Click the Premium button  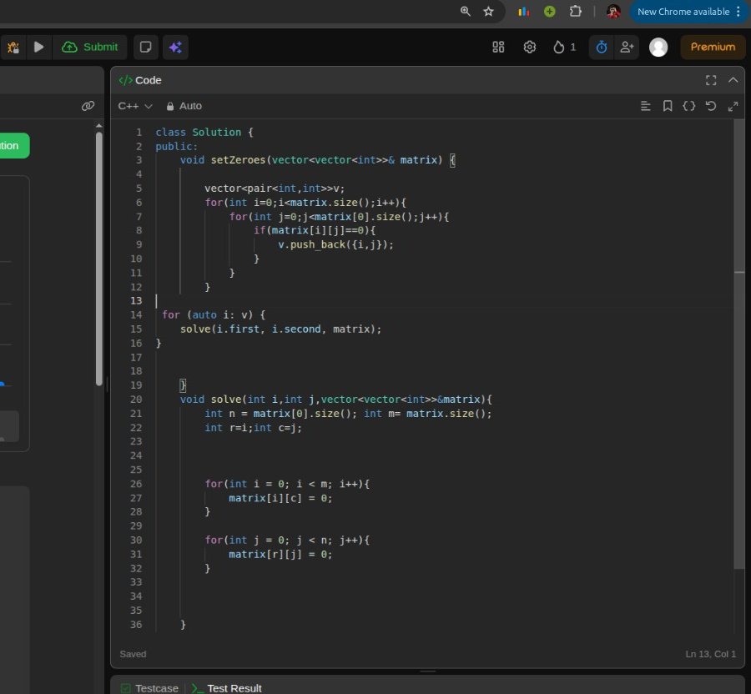tap(713, 47)
